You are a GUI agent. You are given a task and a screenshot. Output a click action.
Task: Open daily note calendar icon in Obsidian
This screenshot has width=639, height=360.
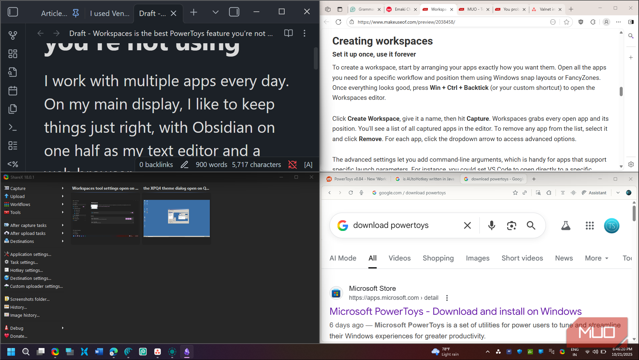pos(13,90)
